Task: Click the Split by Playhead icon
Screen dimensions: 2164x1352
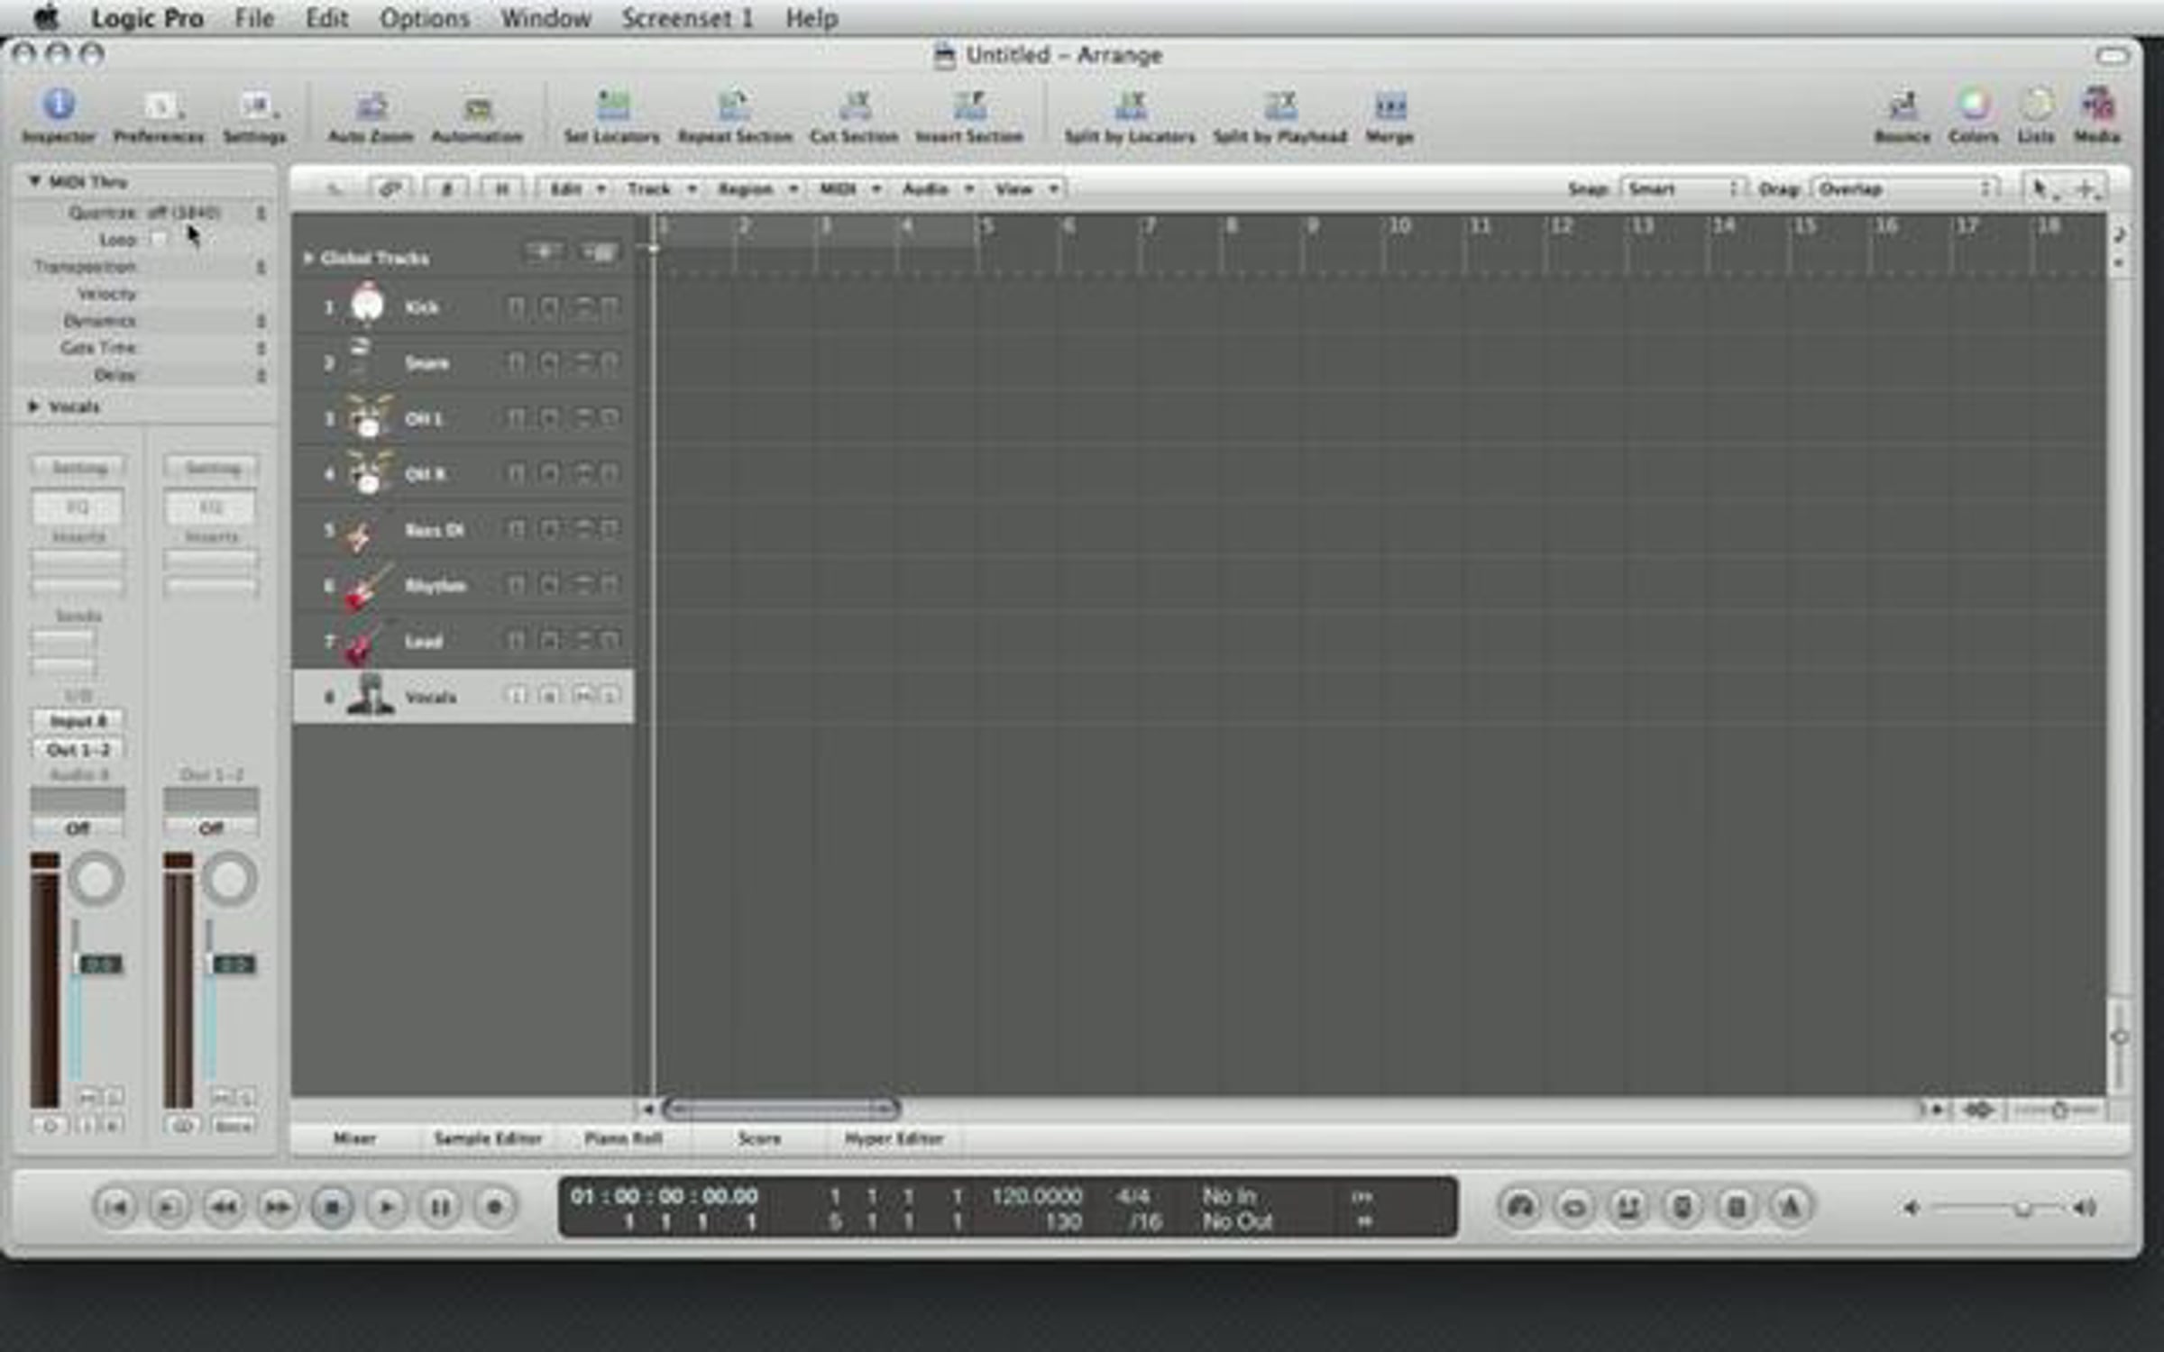Action: [1279, 106]
